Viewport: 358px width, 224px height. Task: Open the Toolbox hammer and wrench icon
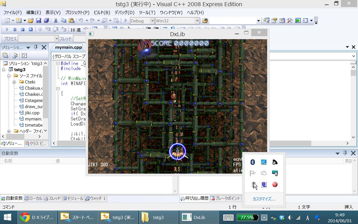[x=290, y=21]
